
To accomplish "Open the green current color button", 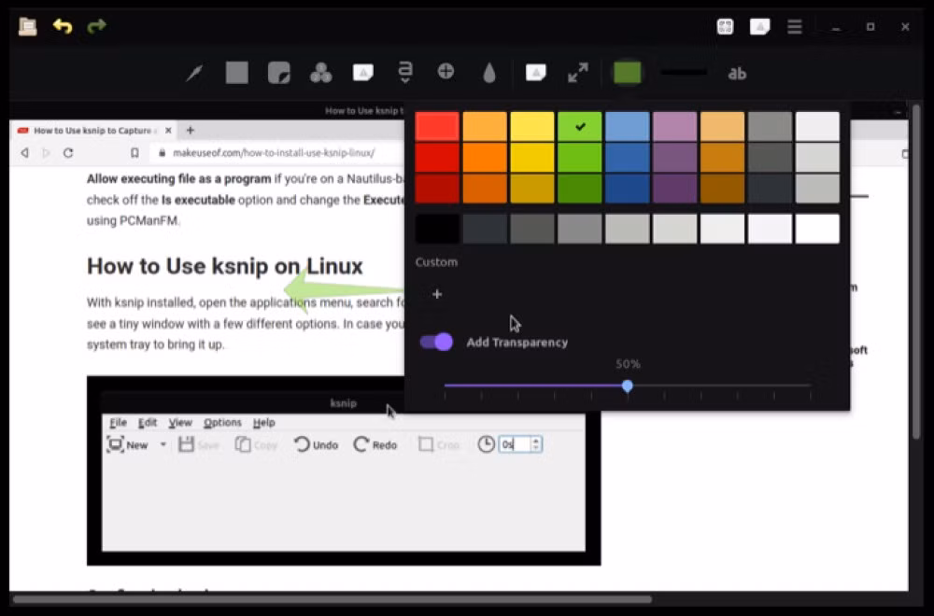I will coord(628,73).
